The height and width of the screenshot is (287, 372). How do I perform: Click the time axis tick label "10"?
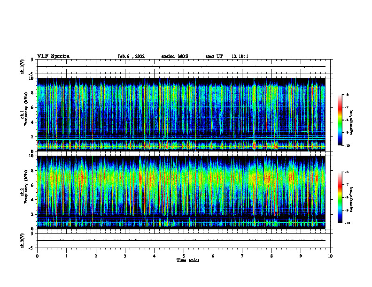330,256
